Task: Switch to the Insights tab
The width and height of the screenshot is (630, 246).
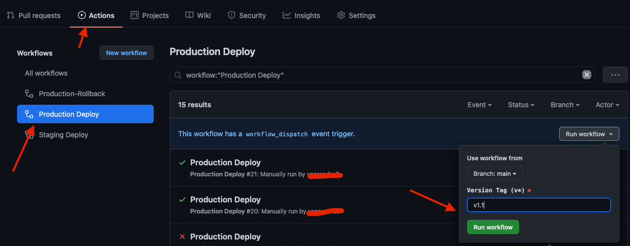Action: pos(301,16)
